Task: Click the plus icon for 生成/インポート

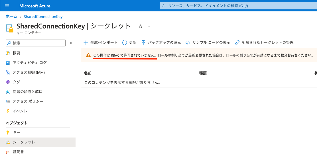Action: [x=86, y=43]
